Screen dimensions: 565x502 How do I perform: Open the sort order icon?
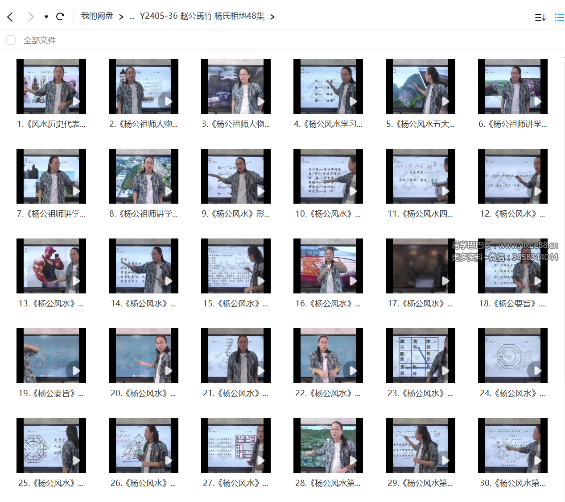540,17
